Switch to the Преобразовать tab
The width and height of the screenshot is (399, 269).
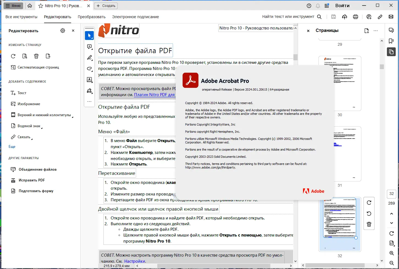coord(92,17)
